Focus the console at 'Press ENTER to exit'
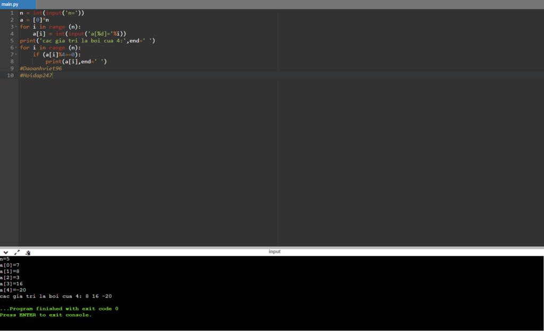The width and height of the screenshot is (544, 331). 46,315
